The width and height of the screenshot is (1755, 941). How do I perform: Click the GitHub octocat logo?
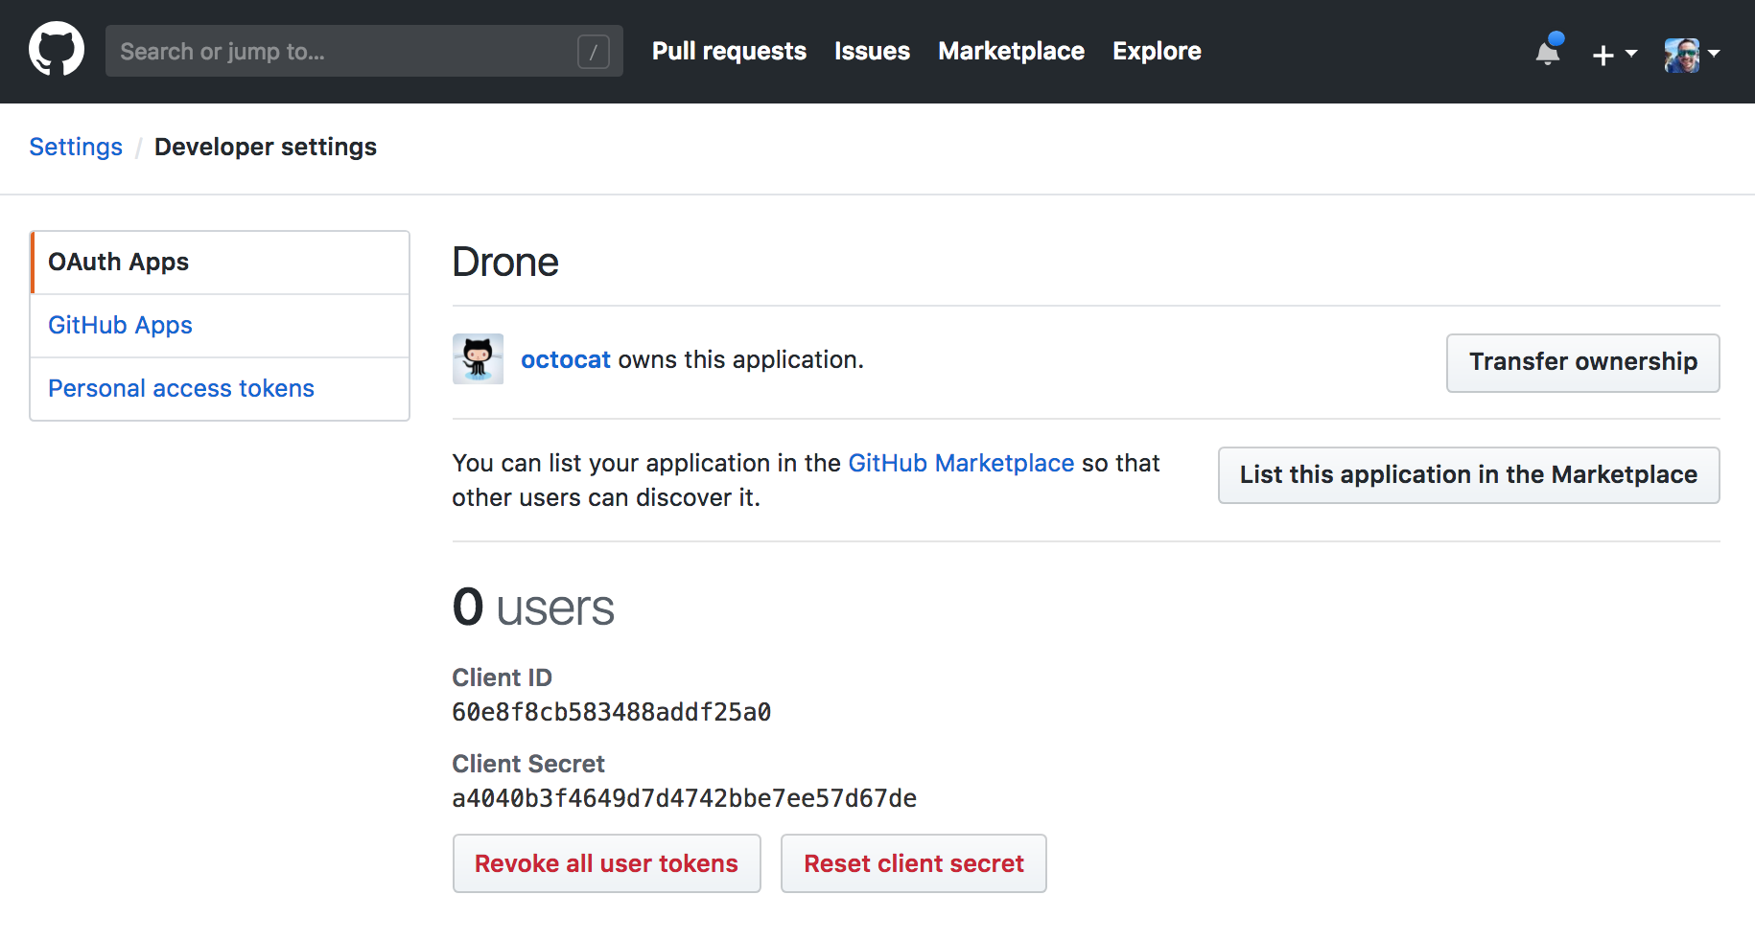(57, 49)
